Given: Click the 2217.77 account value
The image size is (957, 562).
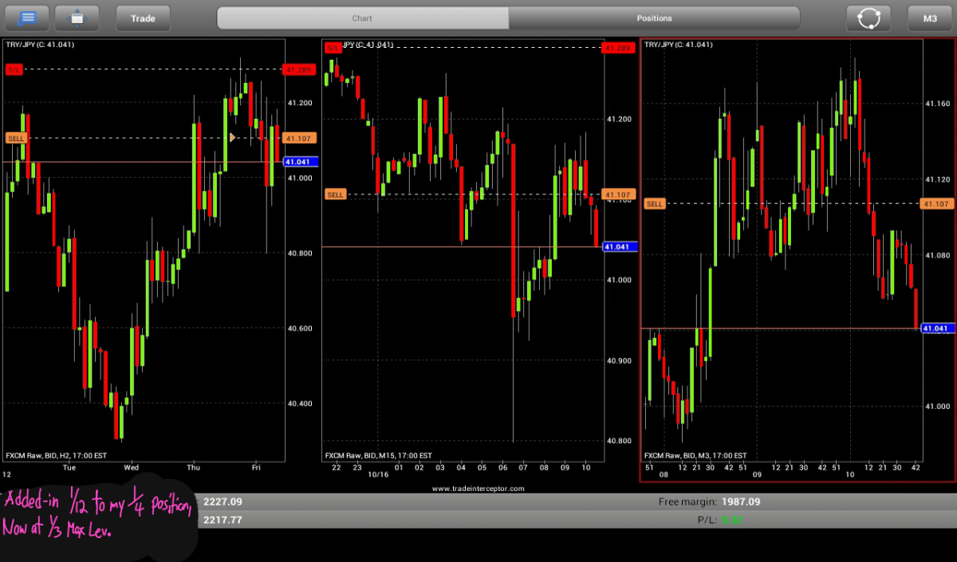Looking at the screenshot, I should 223,520.
